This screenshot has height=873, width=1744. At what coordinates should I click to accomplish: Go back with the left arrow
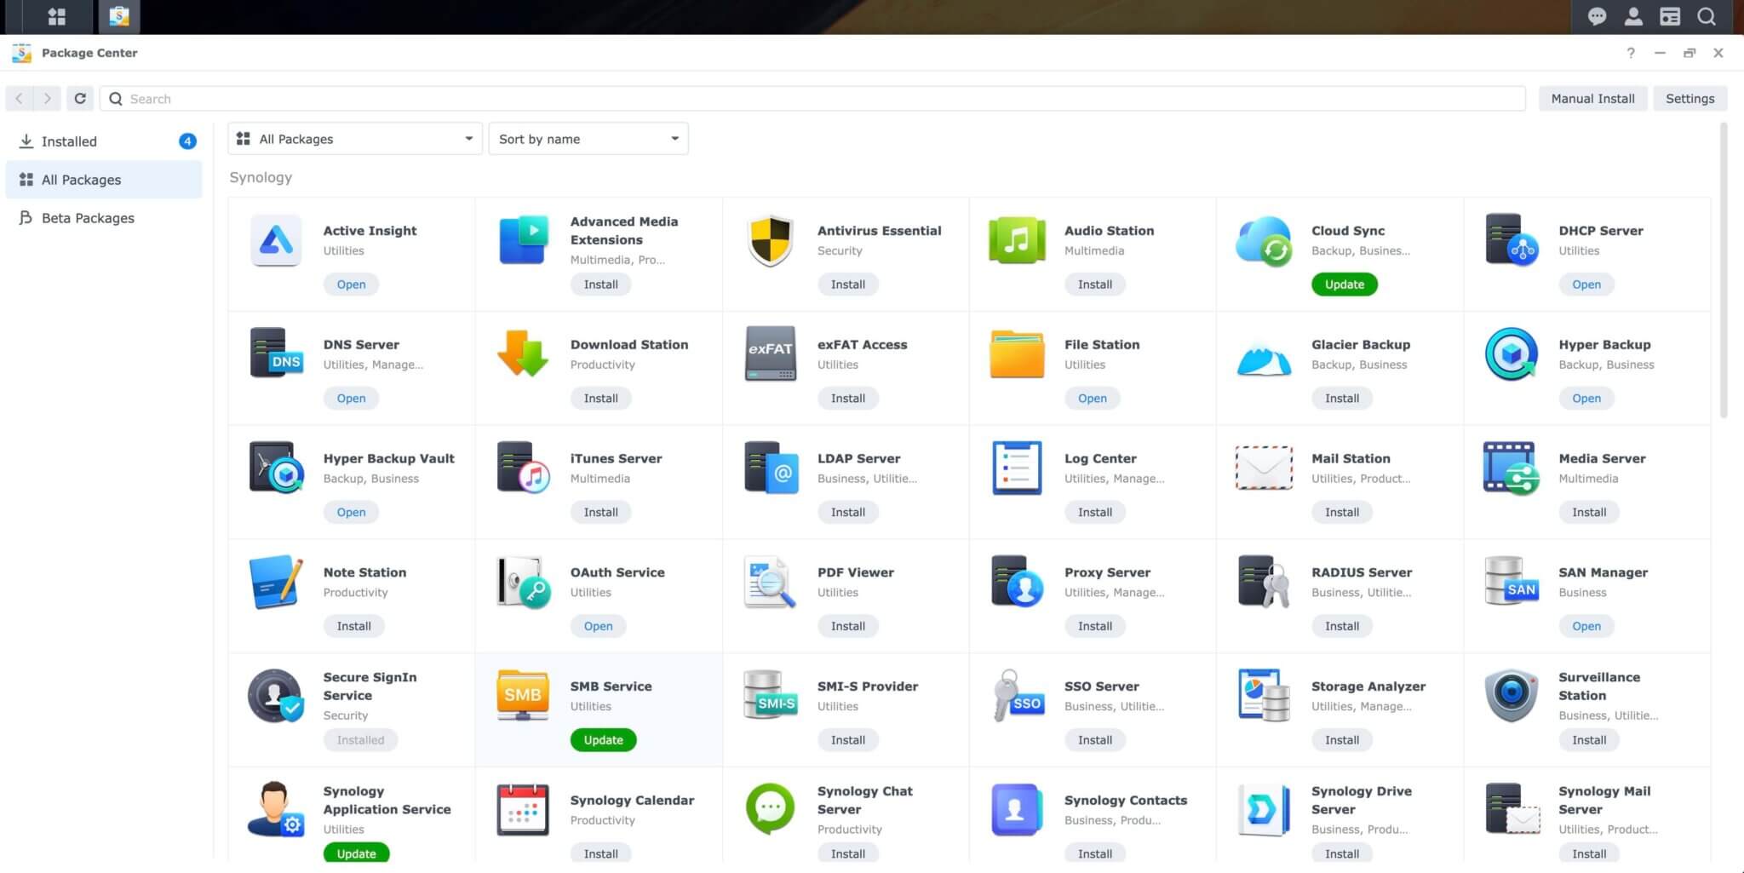click(20, 99)
